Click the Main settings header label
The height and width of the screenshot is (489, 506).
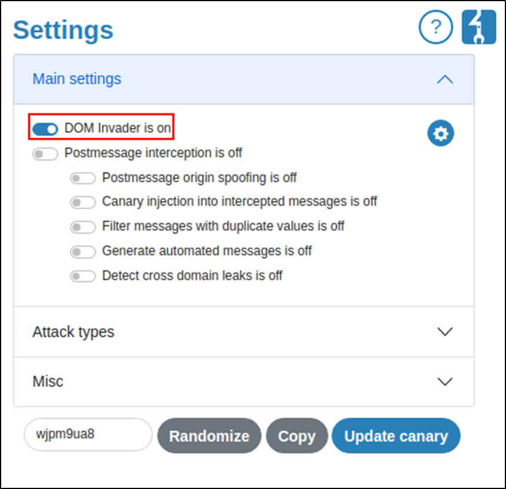[77, 79]
